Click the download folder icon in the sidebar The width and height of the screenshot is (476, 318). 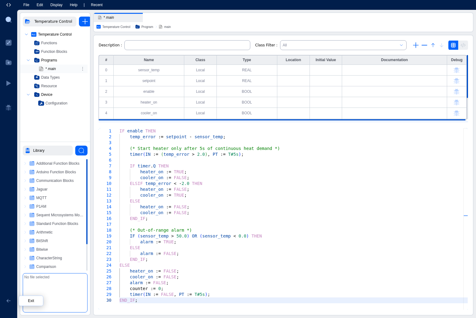pyautogui.click(x=9, y=62)
